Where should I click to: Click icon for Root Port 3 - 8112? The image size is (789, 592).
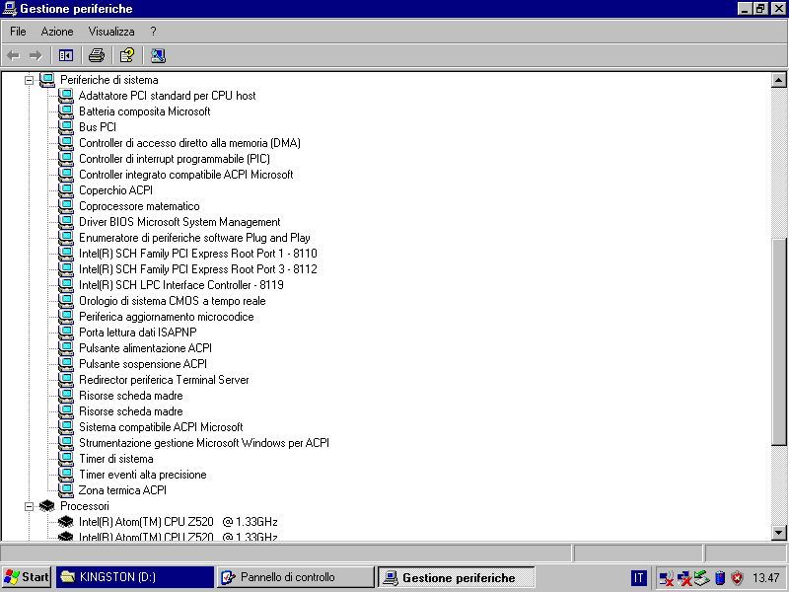tap(65, 268)
